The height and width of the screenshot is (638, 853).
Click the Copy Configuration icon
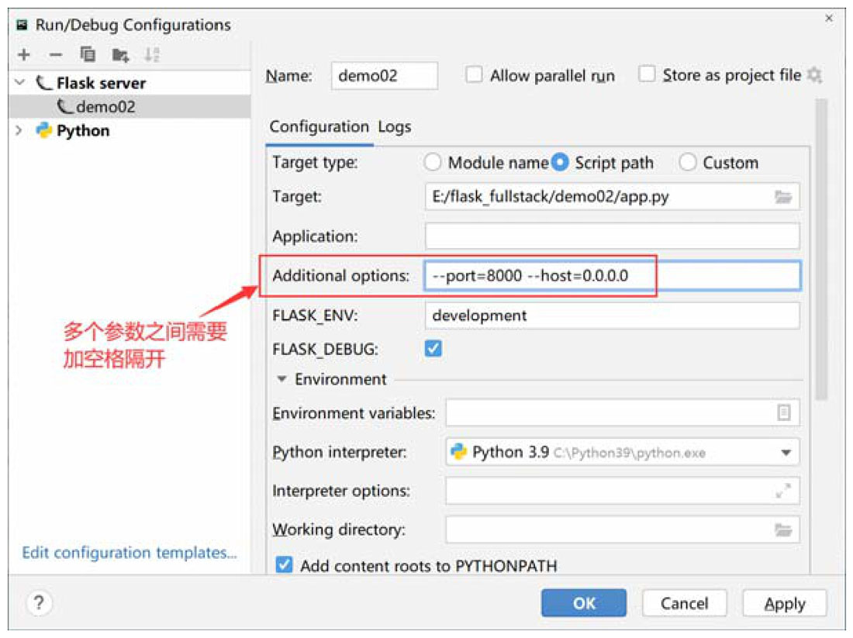[88, 55]
